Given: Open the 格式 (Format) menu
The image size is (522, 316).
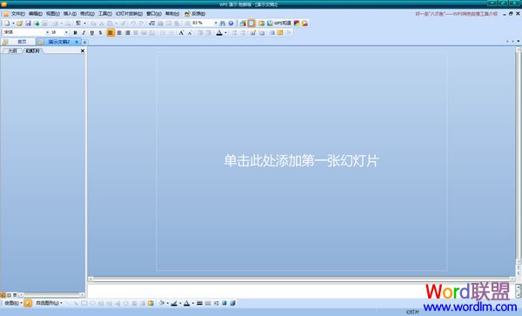Looking at the screenshot, I should pyautogui.click(x=87, y=14).
